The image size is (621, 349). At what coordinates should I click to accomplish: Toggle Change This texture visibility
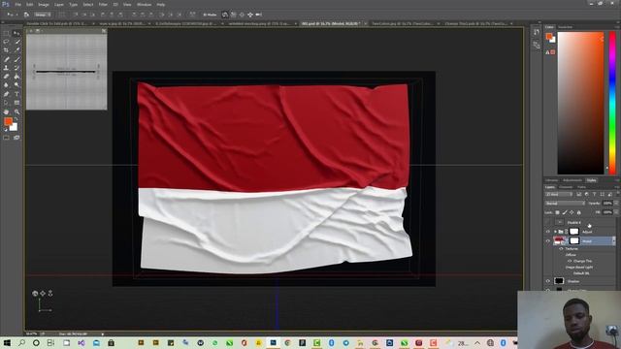pos(570,261)
